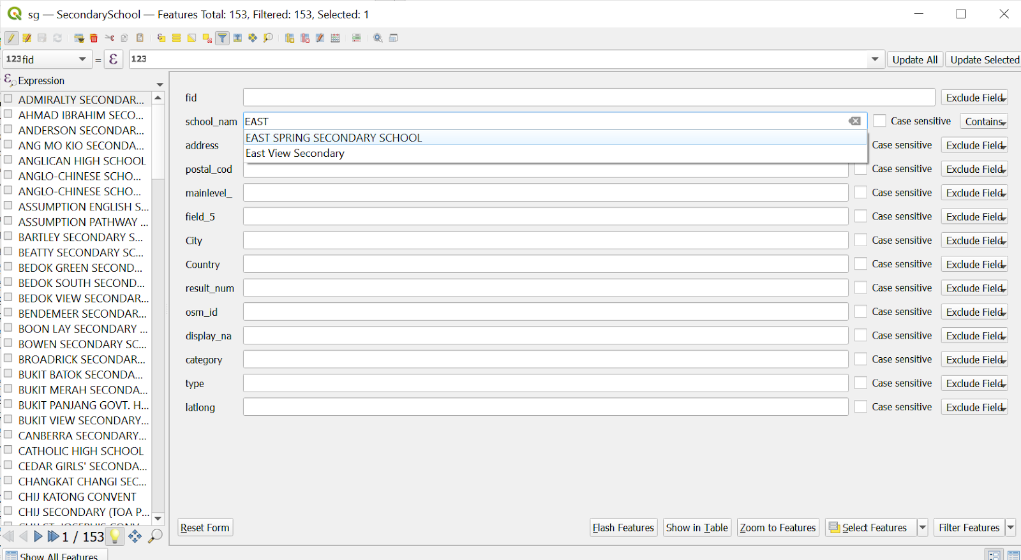Click into the category input field
Screen dimensions: 1021x560
point(545,360)
